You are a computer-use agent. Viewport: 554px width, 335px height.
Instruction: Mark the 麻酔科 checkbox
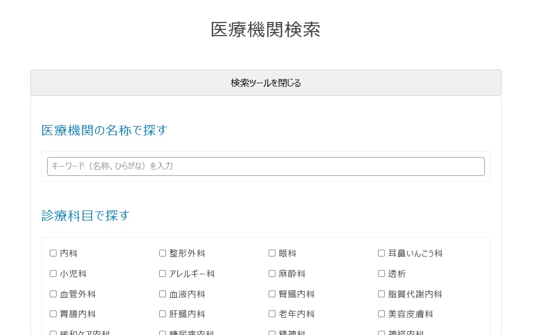pos(272,274)
